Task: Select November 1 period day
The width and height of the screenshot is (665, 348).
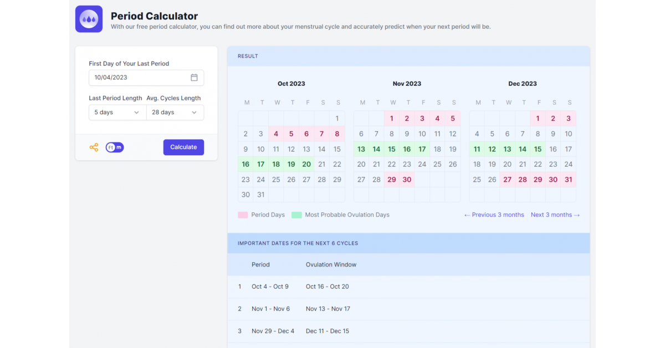Action: click(391, 118)
